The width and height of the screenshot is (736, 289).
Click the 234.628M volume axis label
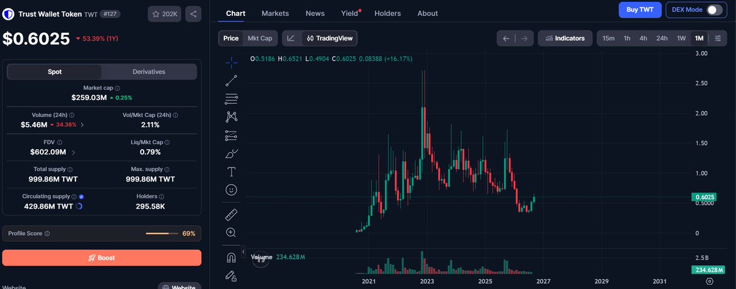coord(710,270)
